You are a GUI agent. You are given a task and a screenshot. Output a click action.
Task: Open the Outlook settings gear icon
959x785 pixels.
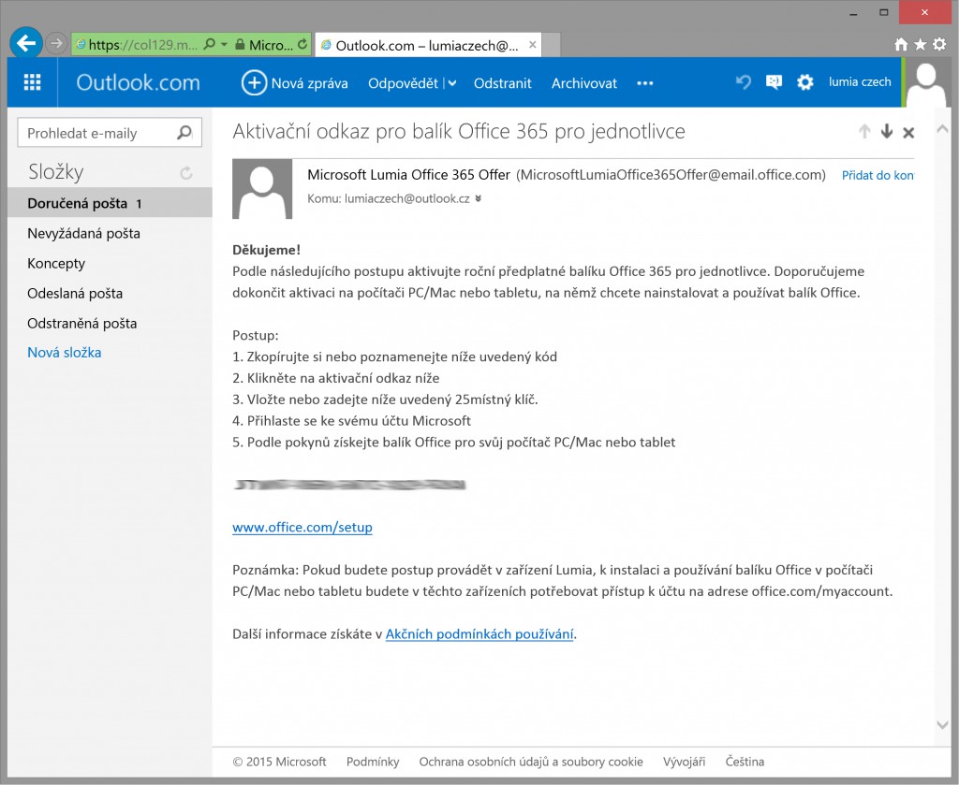[804, 82]
